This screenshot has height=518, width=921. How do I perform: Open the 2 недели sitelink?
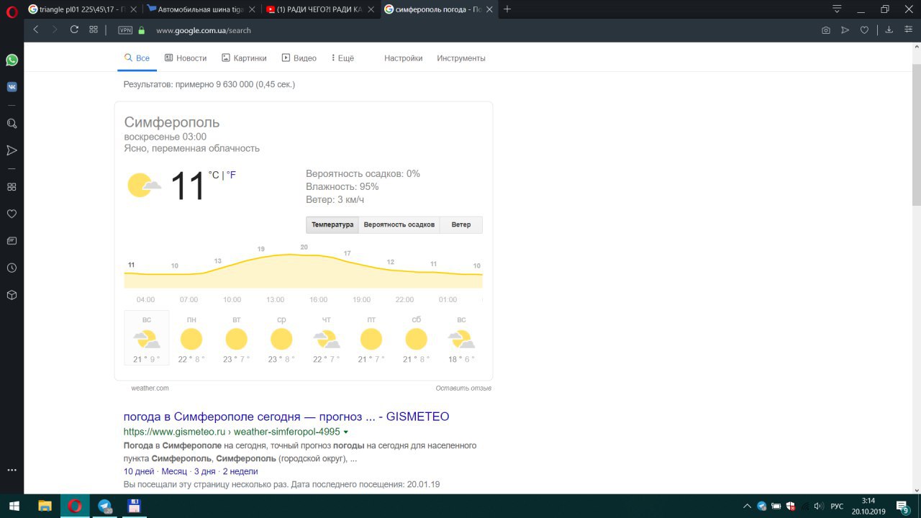point(240,471)
